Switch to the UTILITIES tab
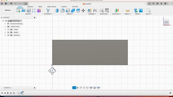 click(75, 7)
